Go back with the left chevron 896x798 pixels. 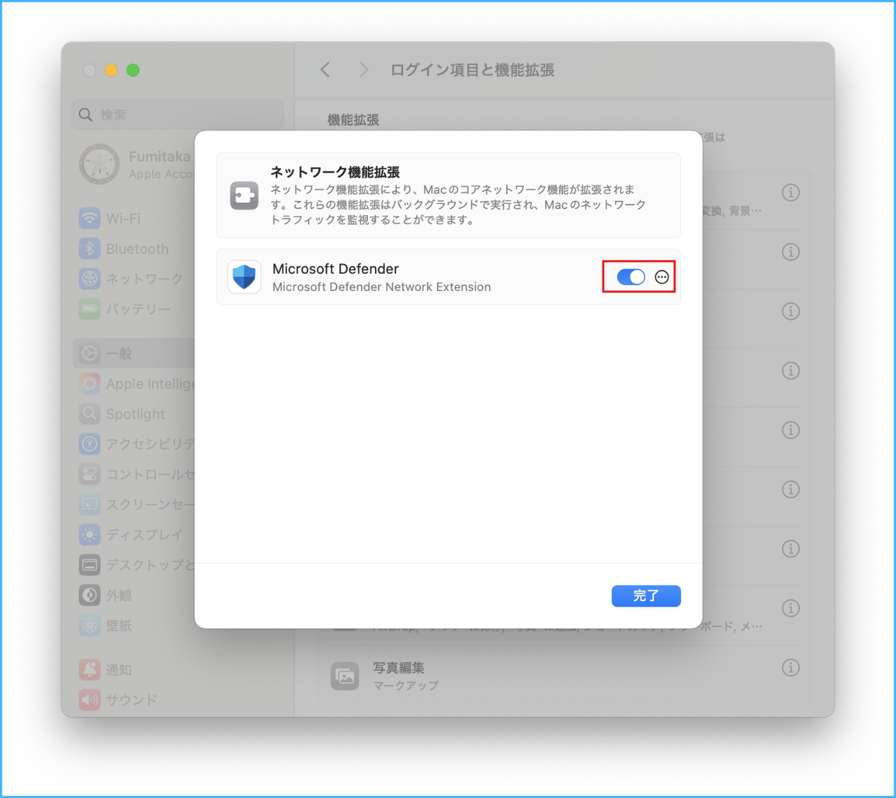point(325,70)
